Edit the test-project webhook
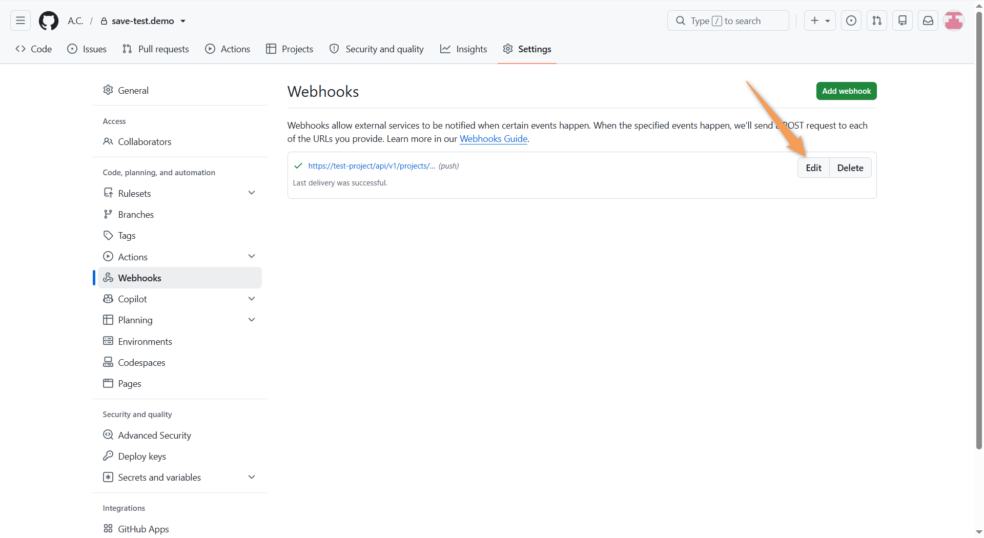 (x=813, y=168)
